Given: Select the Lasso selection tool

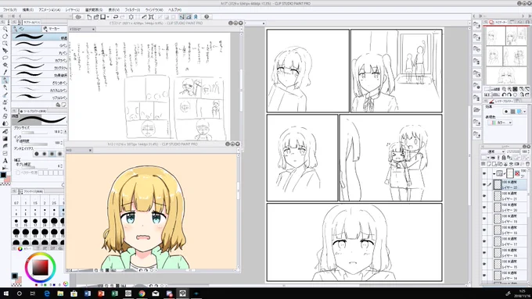Looking at the screenshot, I should point(5,58).
